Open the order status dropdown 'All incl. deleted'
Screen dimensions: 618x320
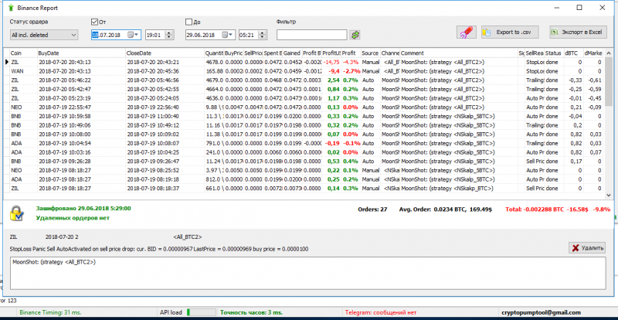tap(44, 35)
